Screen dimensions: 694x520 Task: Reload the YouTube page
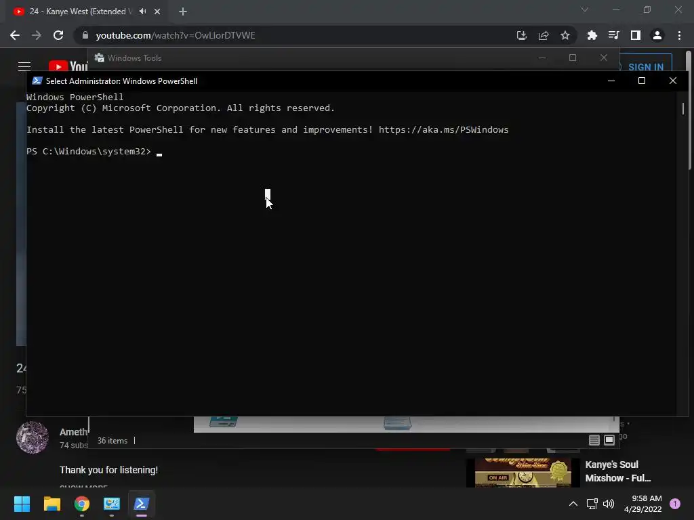click(58, 35)
